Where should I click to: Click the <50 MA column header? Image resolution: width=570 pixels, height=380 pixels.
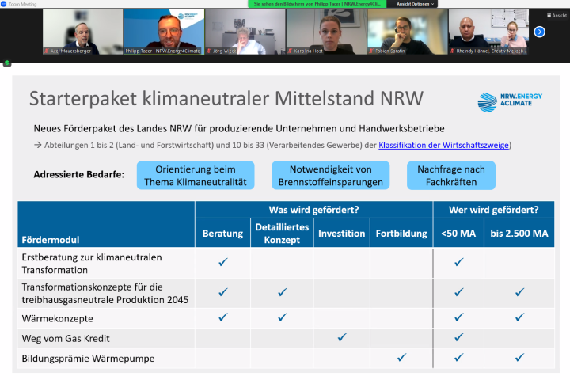458,234
